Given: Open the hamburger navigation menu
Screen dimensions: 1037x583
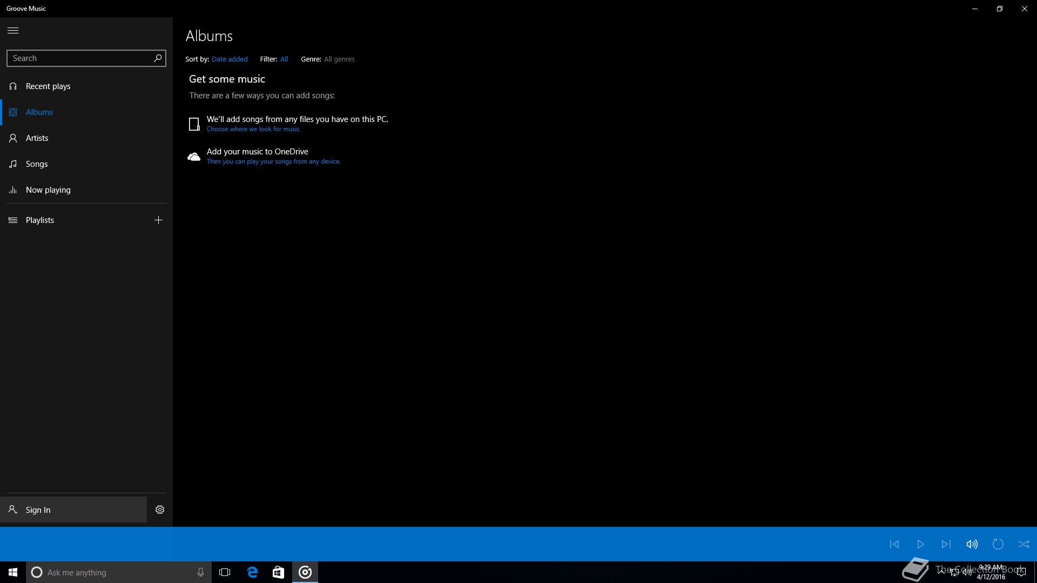Looking at the screenshot, I should pyautogui.click(x=13, y=30).
